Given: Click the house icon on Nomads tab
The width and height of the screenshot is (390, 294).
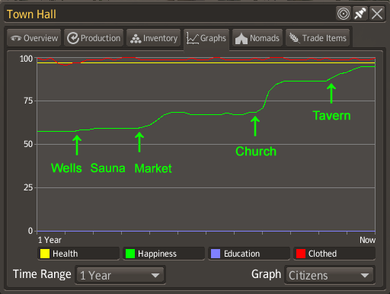Looking at the screenshot, I should click(x=241, y=39).
